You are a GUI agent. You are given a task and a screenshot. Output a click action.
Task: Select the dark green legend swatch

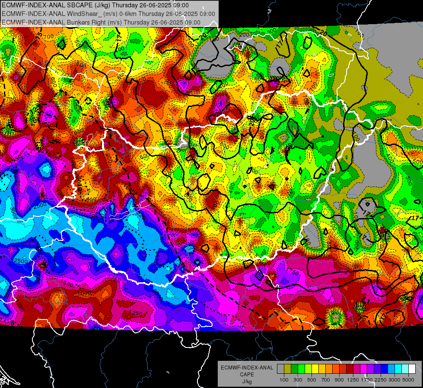click(x=294, y=369)
